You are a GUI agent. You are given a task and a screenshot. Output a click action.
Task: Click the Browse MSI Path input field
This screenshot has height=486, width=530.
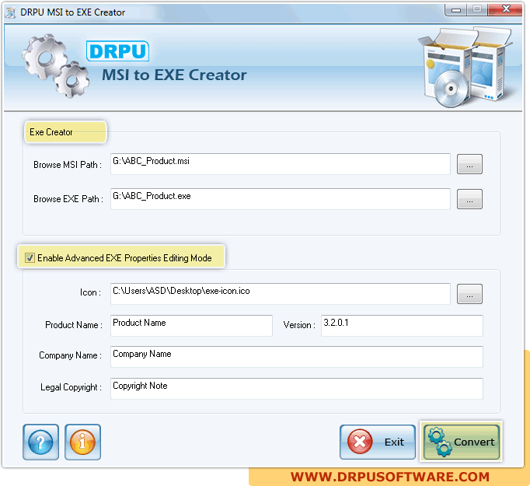pyautogui.click(x=281, y=164)
